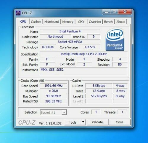This screenshot has height=143, width=148.
Task: Minimize the CPU-Z window
Action: pos(107,12)
